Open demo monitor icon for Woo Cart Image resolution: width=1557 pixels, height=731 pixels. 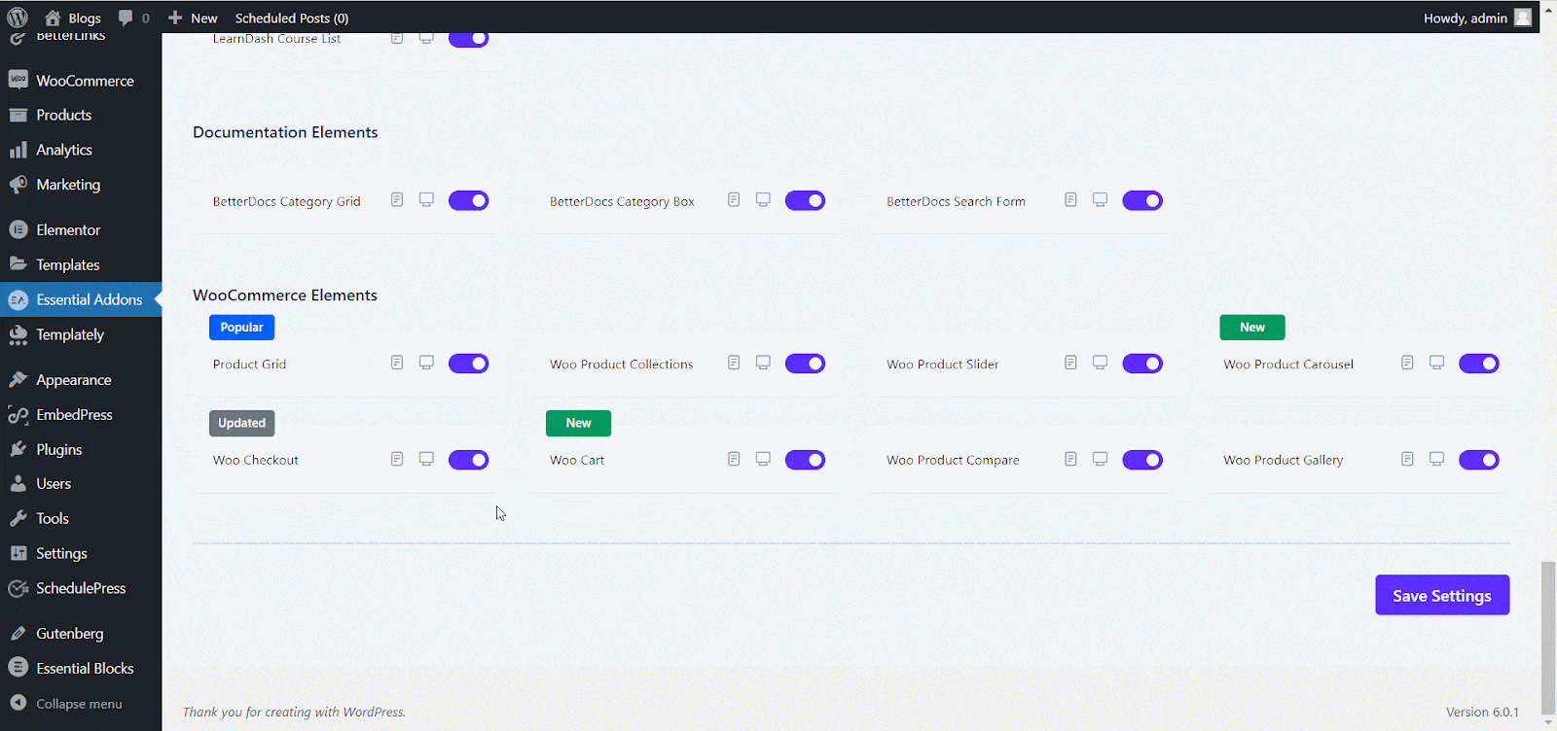coord(763,459)
